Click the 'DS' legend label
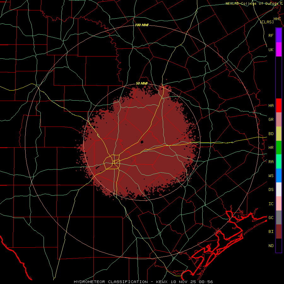 (271, 189)
